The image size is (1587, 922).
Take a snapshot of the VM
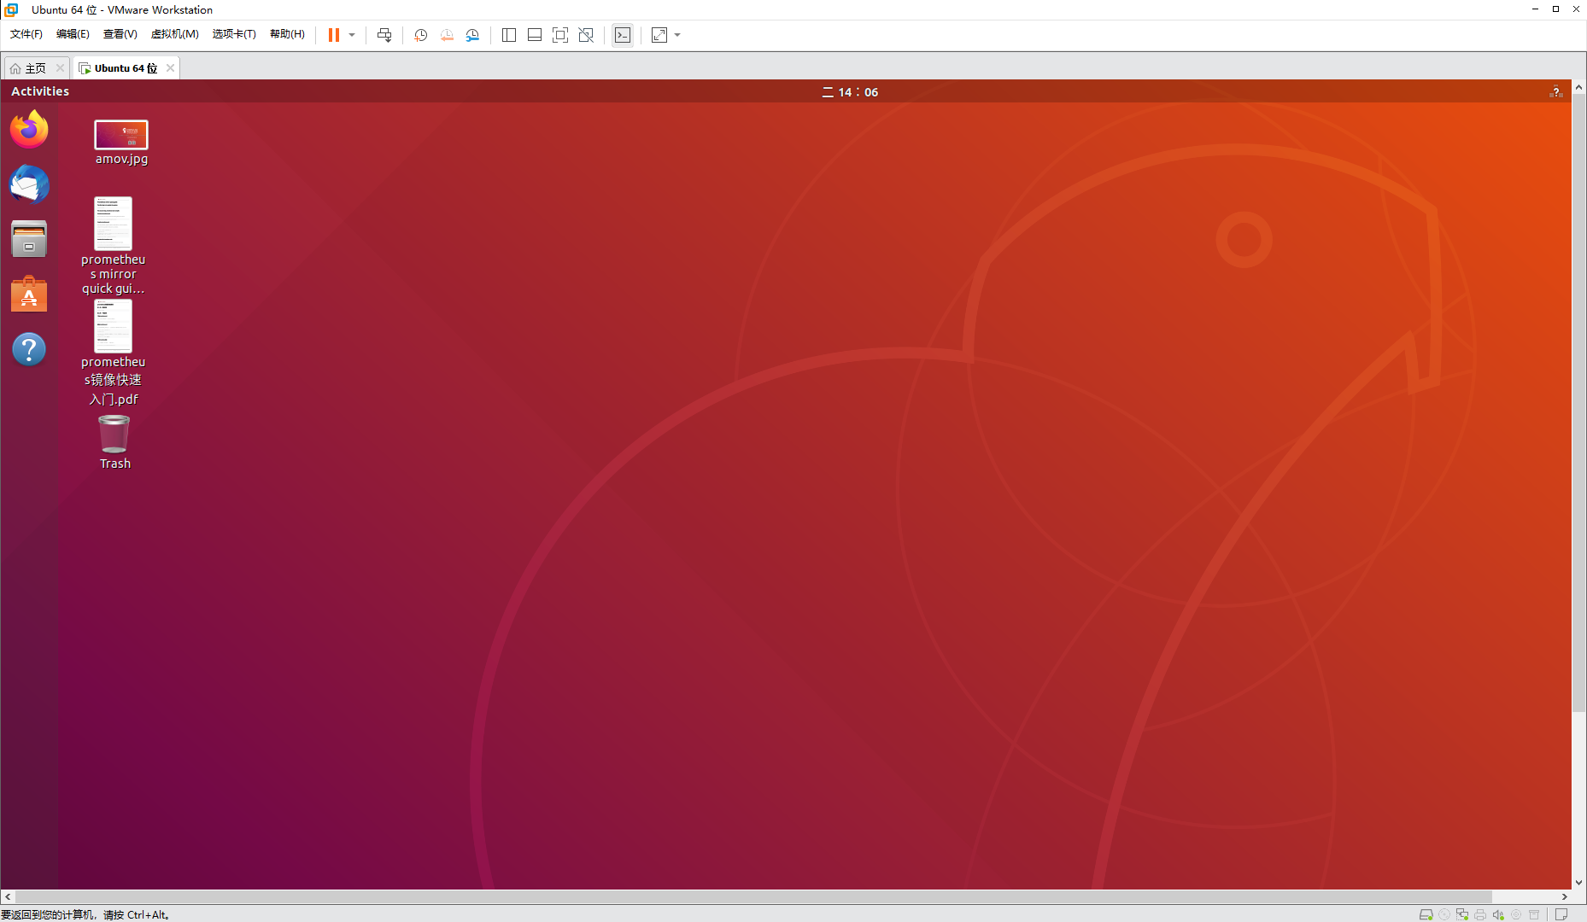(421, 35)
